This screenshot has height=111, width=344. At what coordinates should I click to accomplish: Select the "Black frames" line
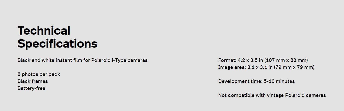[33, 81]
